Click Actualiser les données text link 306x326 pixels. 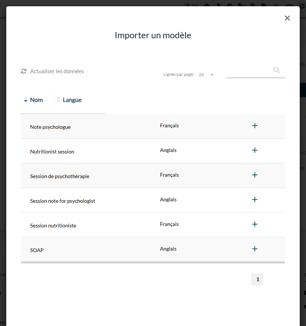[x=57, y=71]
